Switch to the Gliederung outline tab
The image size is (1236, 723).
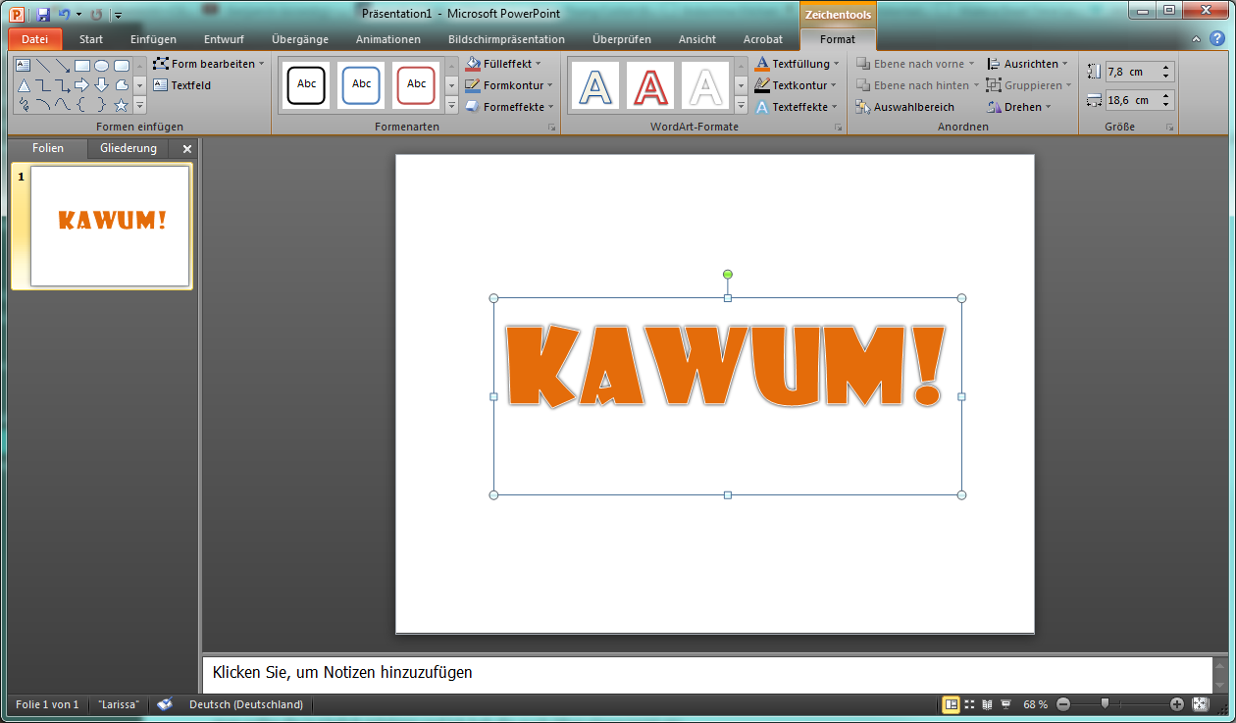pyautogui.click(x=128, y=148)
